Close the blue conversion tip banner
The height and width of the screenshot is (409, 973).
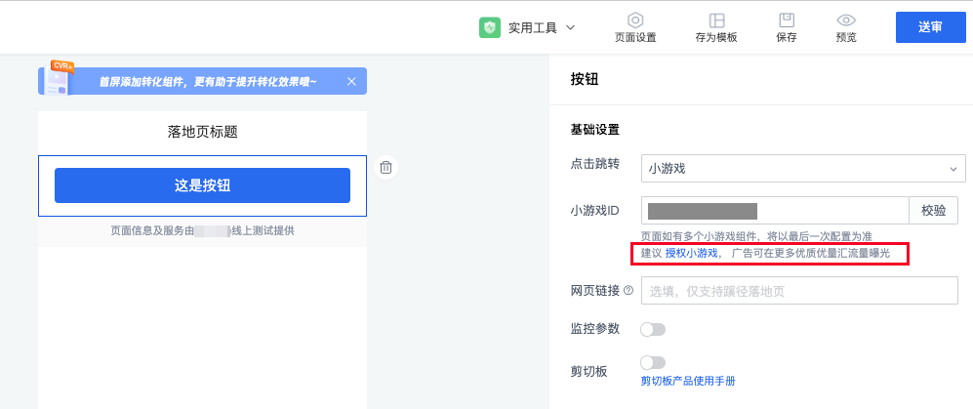point(351,81)
